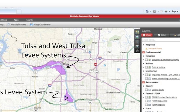Viewport: 180px width, 112px height.
Task: Enable the FEMA Disaster Declarations checkbox
Action: [x=146, y=97]
